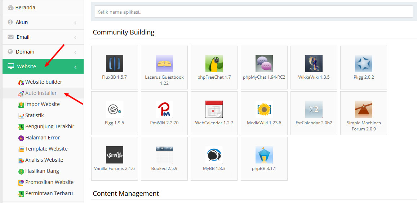This screenshot has width=417, height=203.
Task: Choose the WebCalendar 1.2.7 calendar icon
Action: point(214,109)
